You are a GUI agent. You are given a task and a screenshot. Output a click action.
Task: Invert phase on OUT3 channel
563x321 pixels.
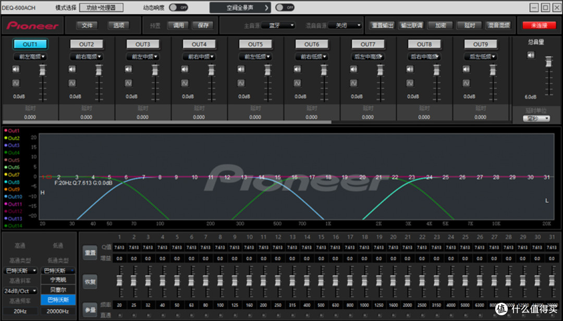pyautogui.click(x=129, y=83)
